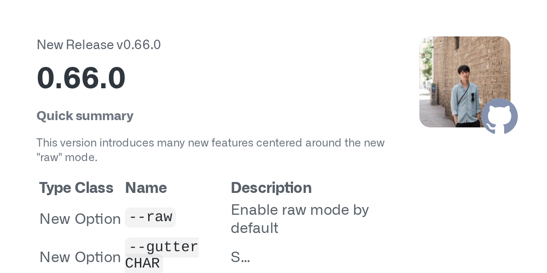Image resolution: width=547 pixels, height=273 pixels.
Task: Click the GitHub Octocat logo icon
Action: point(500,116)
